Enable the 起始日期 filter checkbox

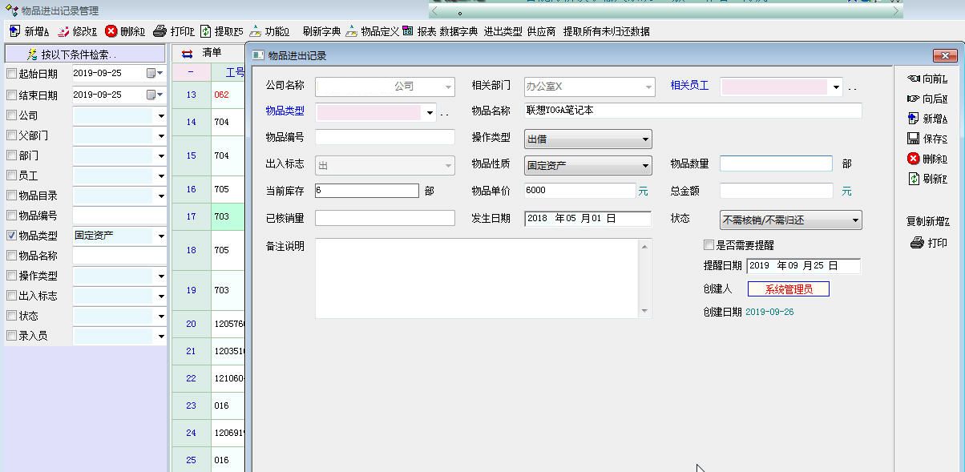12,74
